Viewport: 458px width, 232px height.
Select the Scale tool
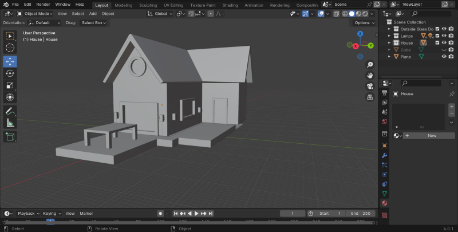[x=10, y=85]
